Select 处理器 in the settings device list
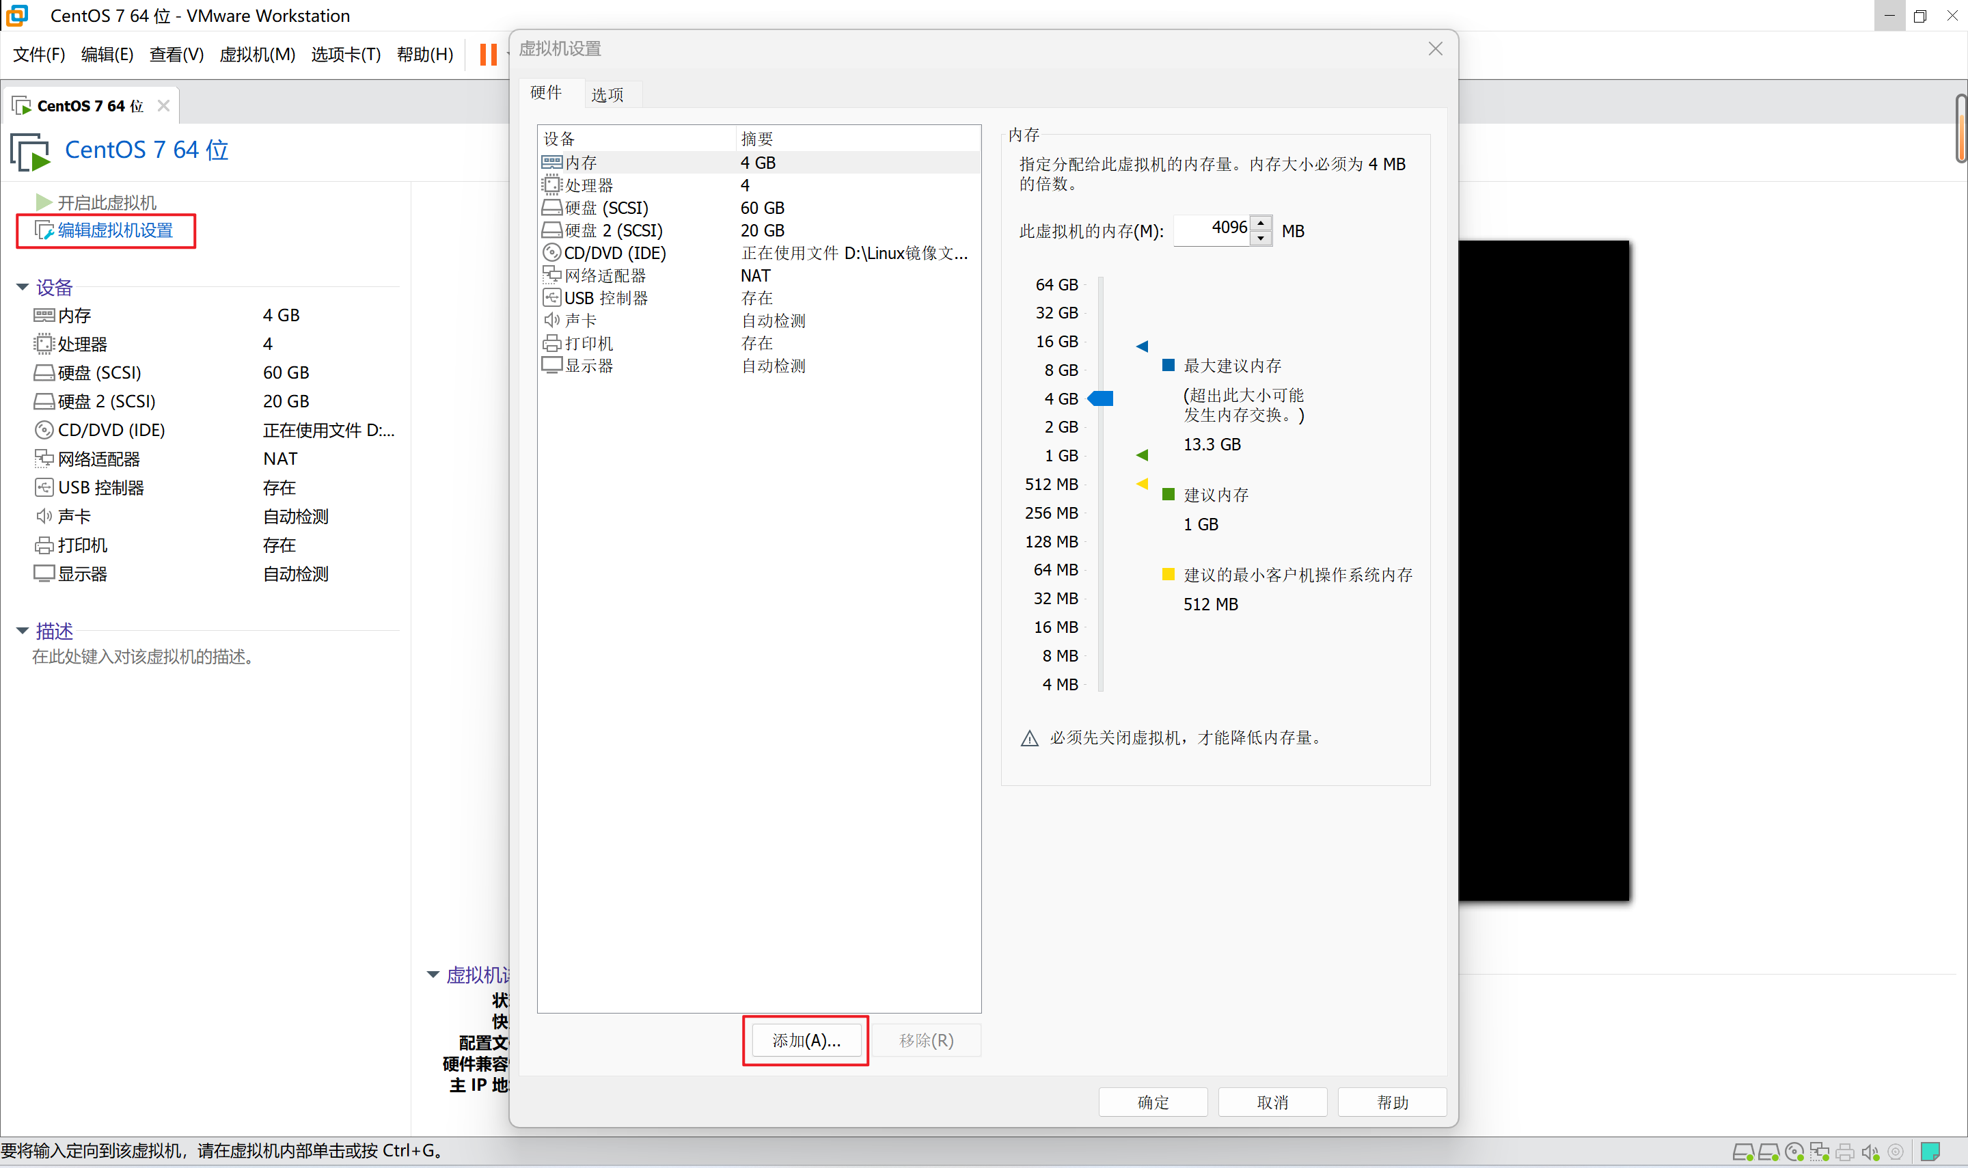1968x1168 pixels. pyautogui.click(x=588, y=185)
